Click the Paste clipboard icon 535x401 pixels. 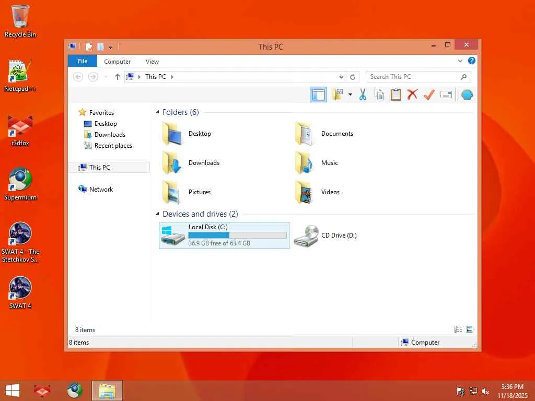coord(396,95)
